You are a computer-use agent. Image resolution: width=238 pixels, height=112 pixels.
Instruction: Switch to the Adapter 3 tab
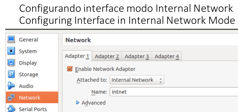click(x=137, y=56)
